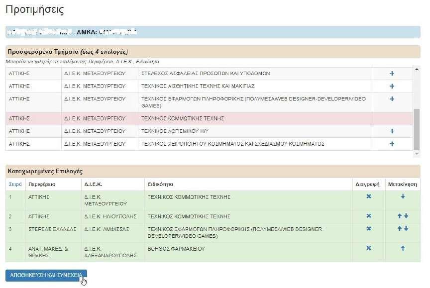Click ΑΝΑΤ. ΜΑΚΕΔ. & ΘΡΑΚΗΣ cell
The width and height of the screenshot is (430, 288).
tap(53, 252)
